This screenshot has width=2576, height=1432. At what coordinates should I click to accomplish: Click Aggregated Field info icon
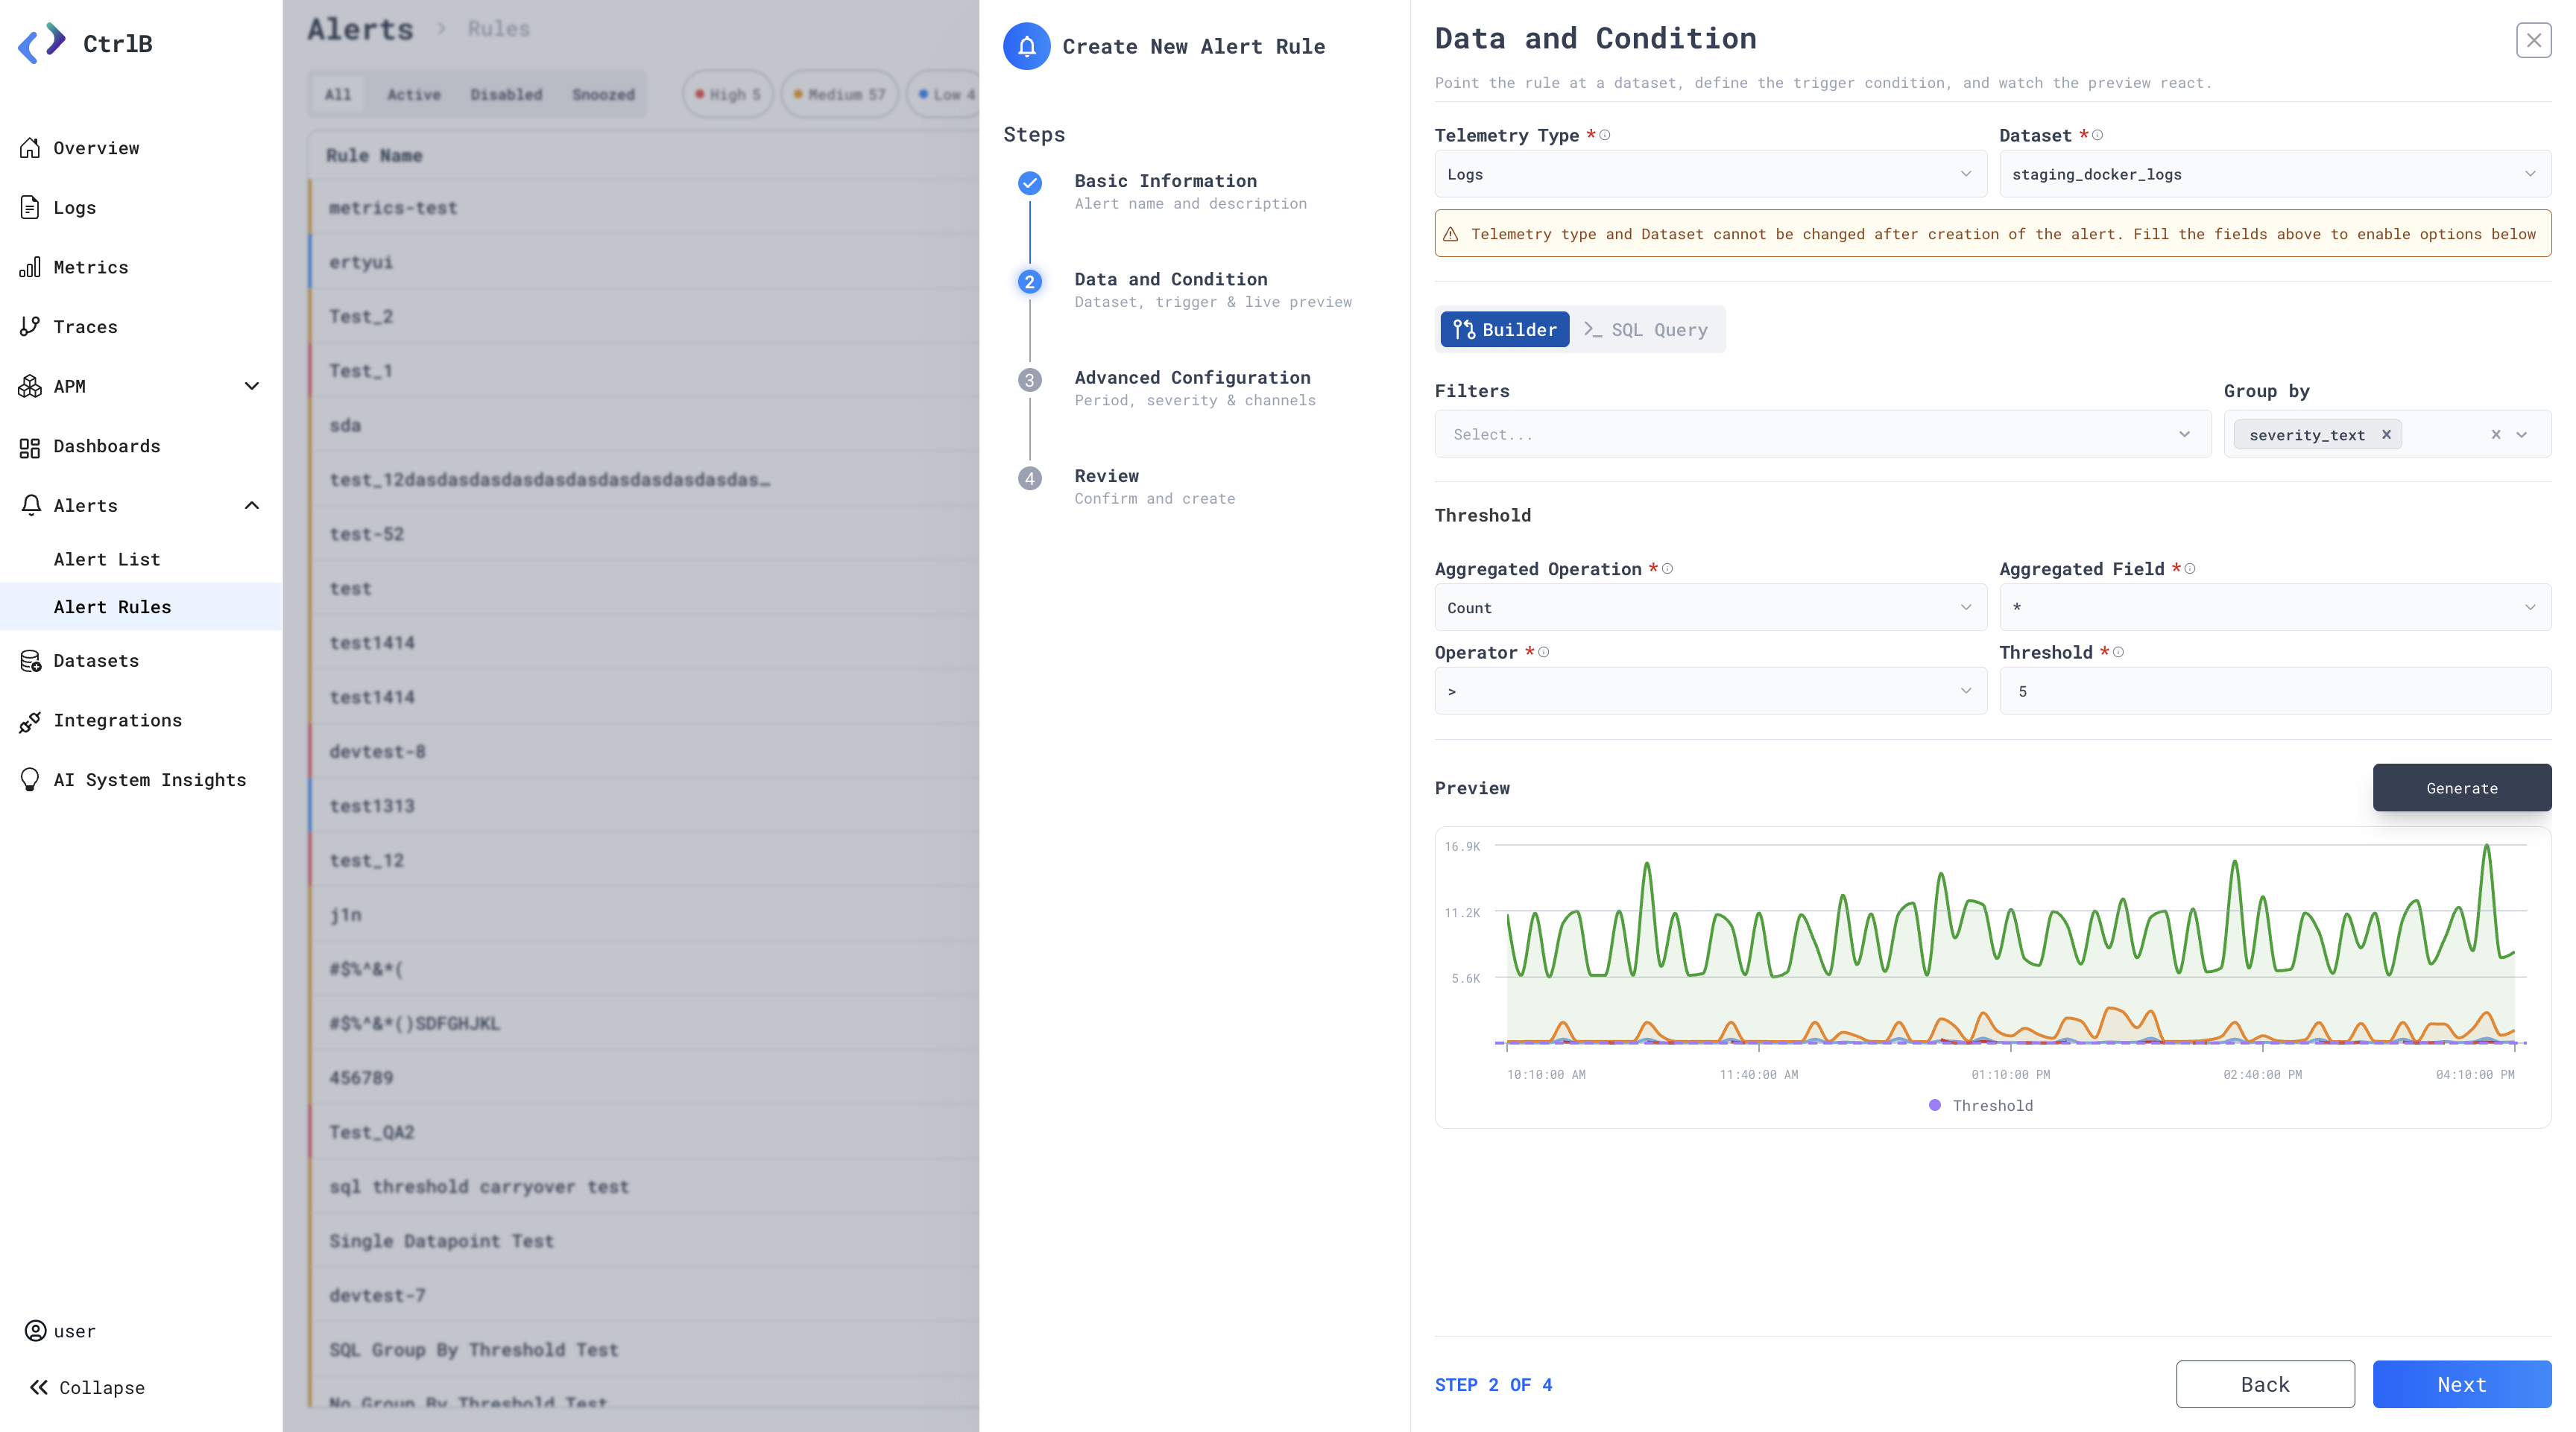(2190, 568)
